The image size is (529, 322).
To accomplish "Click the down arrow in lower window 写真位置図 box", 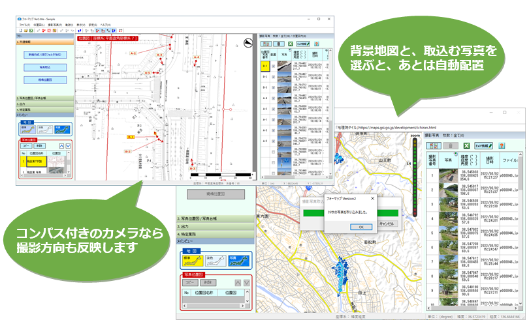I will [x=247, y=283].
